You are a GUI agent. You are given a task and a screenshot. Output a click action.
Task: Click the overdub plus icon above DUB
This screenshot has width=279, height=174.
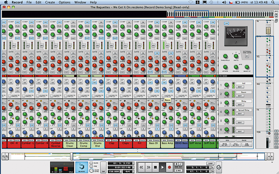point(176,164)
